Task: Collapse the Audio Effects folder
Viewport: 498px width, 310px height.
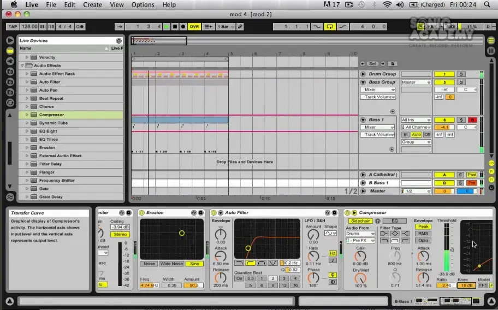Action: pos(22,65)
